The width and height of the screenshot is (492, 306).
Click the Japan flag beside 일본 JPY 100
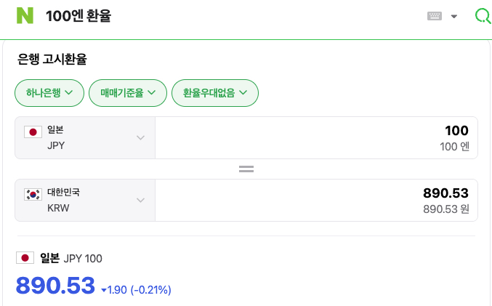[25, 258]
